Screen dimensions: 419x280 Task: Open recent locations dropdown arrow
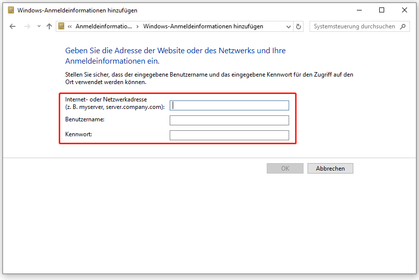(39, 26)
